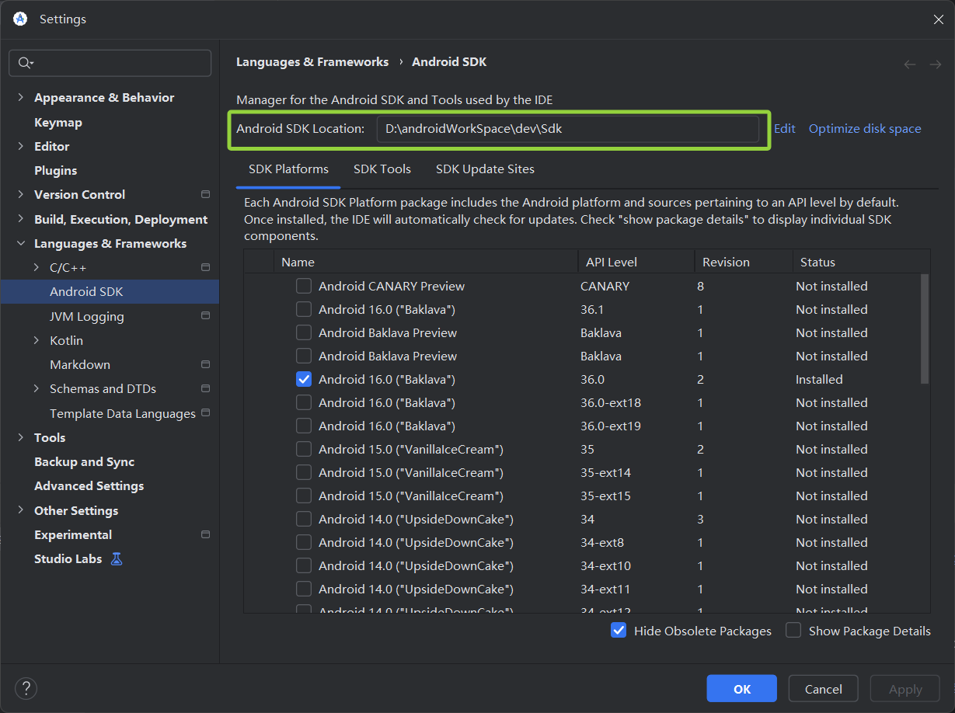Viewport: 955px width, 713px height.
Task: Expand Schemas and DTDs node
Action: pyautogui.click(x=37, y=388)
